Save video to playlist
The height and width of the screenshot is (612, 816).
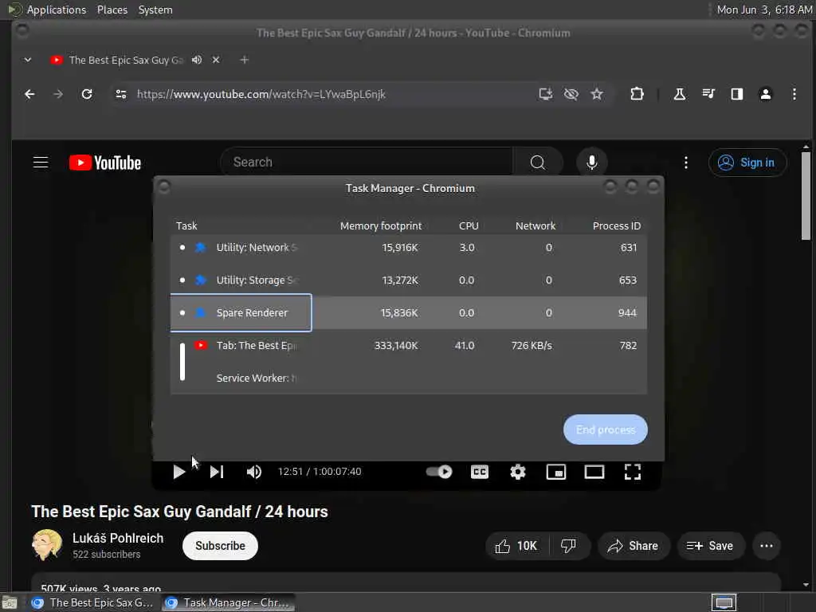click(710, 546)
